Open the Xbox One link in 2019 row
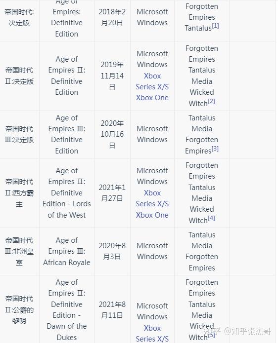The image size is (278, 343). tap(152, 98)
